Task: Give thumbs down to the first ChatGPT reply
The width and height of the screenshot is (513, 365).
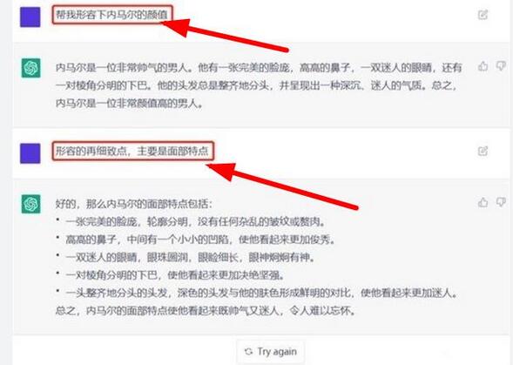Action: click(501, 66)
